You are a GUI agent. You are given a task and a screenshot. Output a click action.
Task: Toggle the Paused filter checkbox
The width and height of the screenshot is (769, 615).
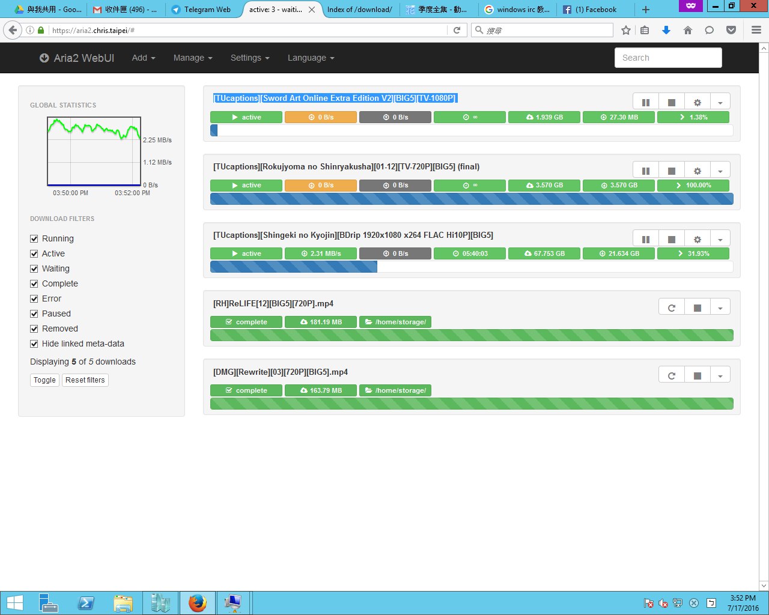click(34, 314)
